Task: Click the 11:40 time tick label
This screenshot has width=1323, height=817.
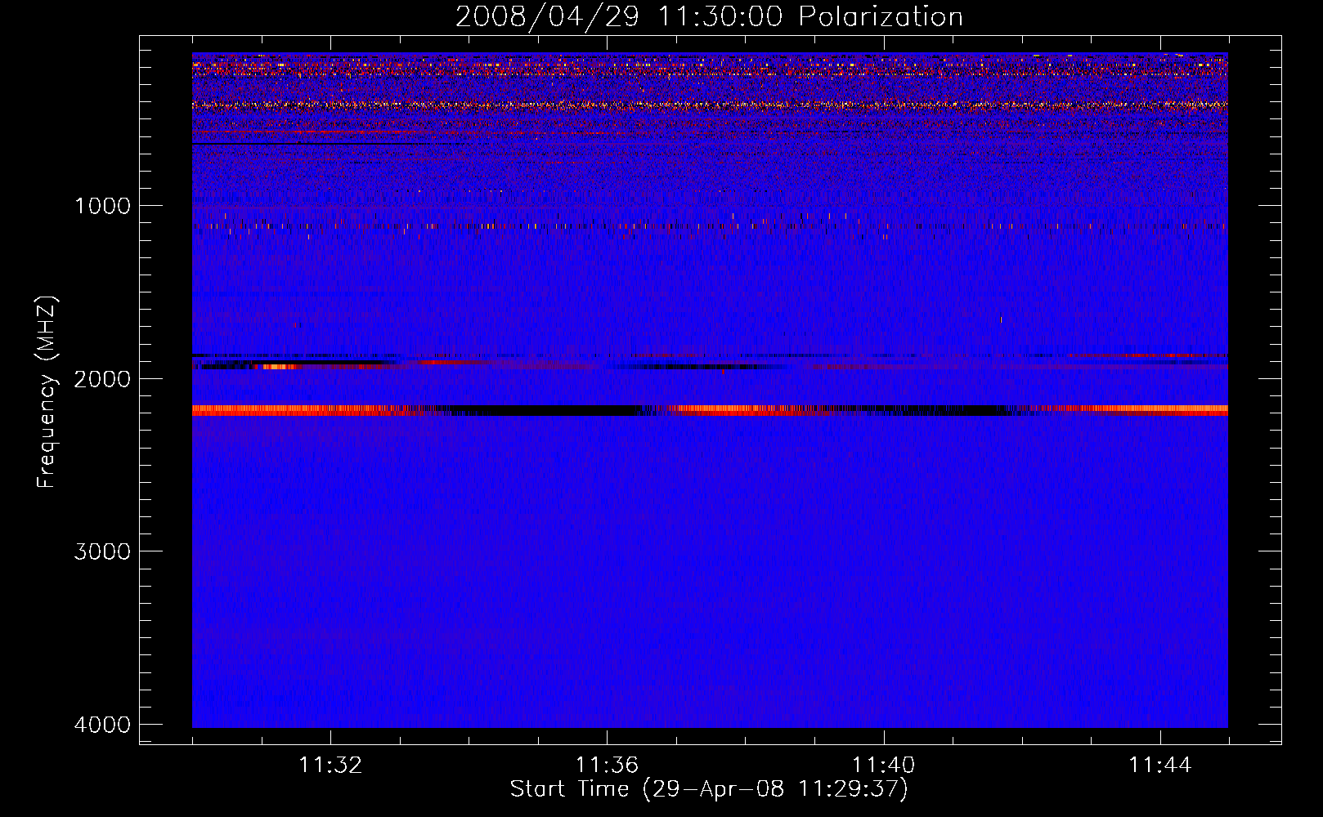Action: coord(884,766)
